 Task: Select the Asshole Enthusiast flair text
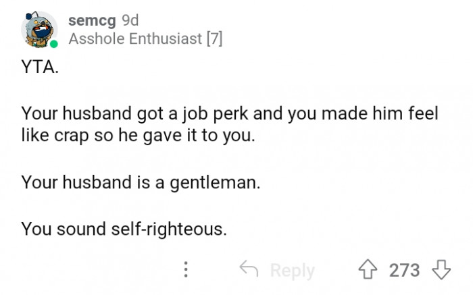coord(136,39)
